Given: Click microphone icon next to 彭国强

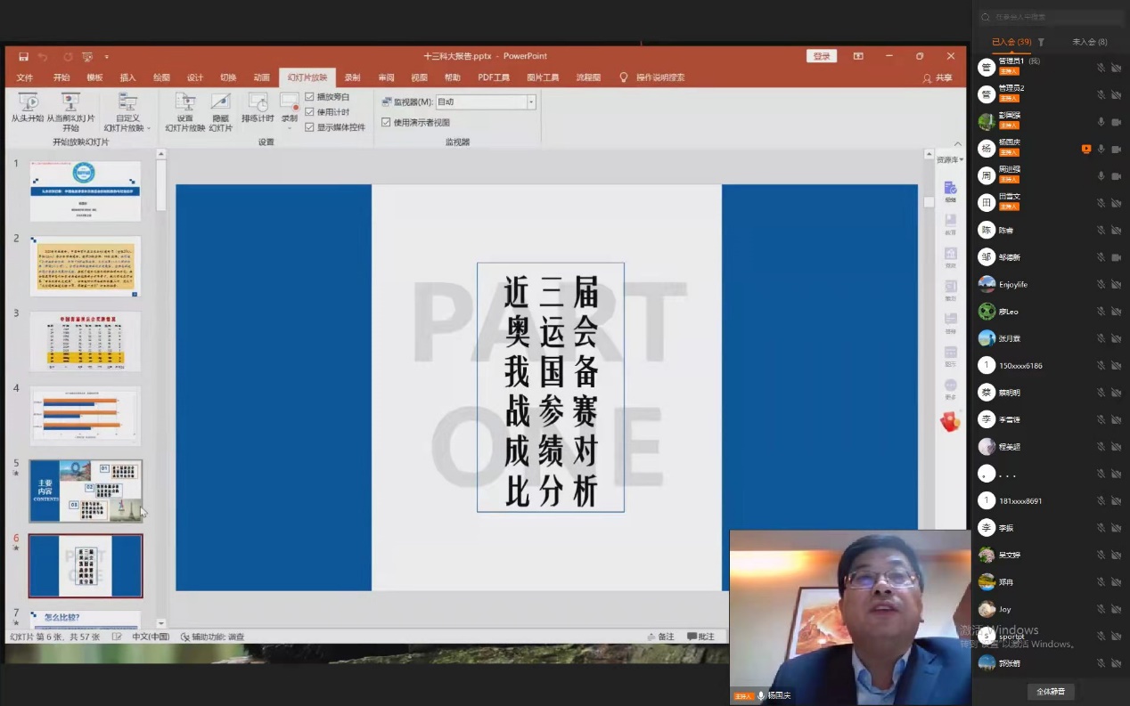Looking at the screenshot, I should (1101, 122).
